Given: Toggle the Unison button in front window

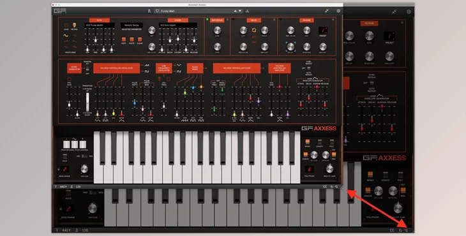Looking at the screenshot, I should (x=306, y=154).
